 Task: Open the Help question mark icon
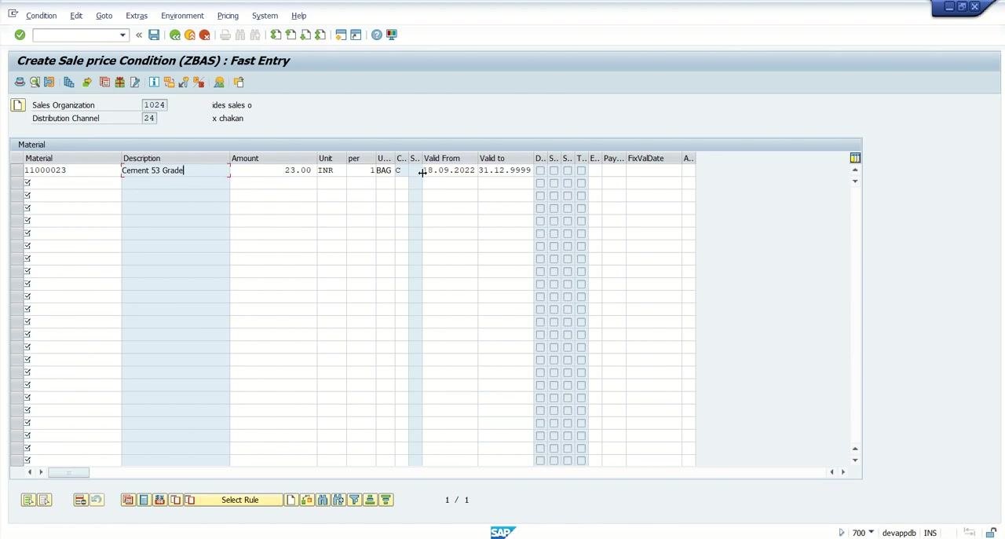tap(377, 35)
